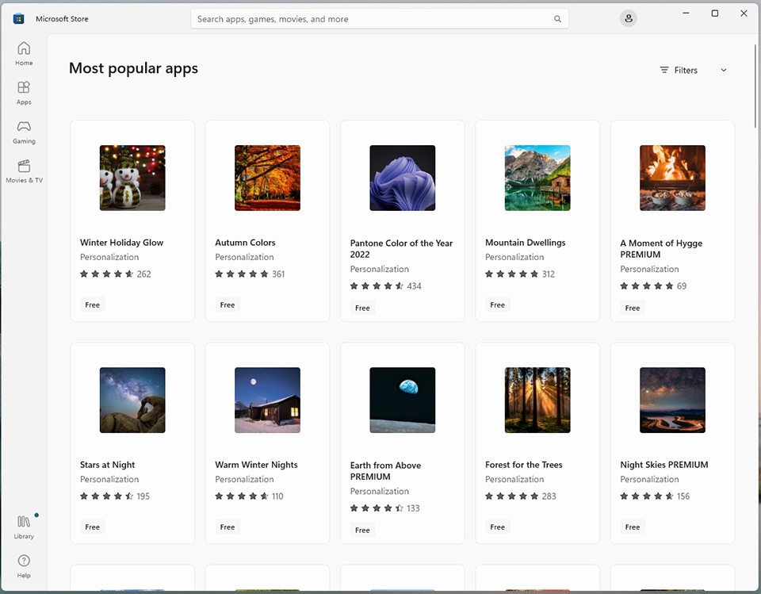Click Earth from Above PREMIUM title
Screen dimensions: 761x594
pos(385,470)
